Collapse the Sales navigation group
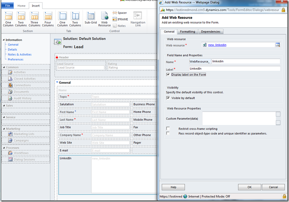The height and width of the screenshot is (202, 289). (4, 106)
